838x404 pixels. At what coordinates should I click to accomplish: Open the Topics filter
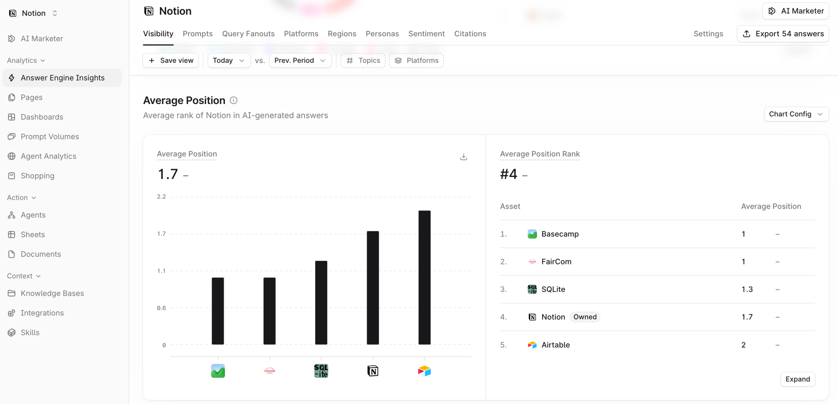pos(363,61)
